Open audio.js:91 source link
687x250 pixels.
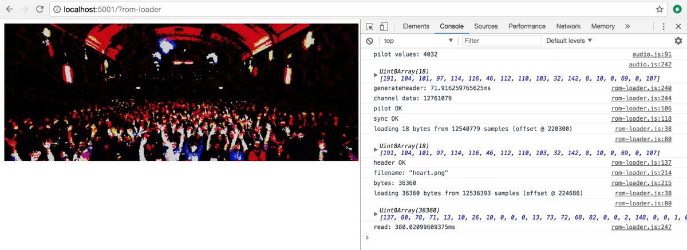(650, 54)
